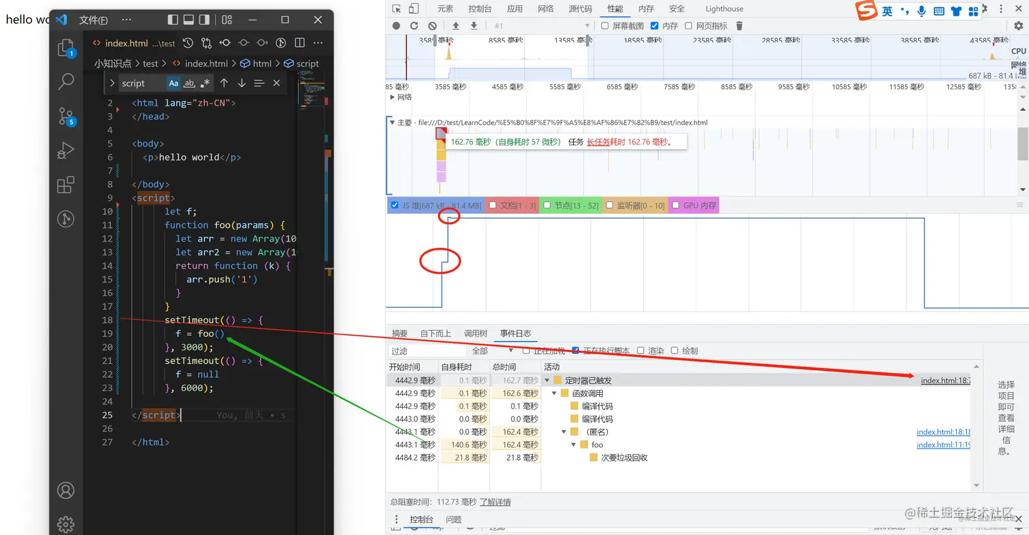
Task: Collect garbage trash can icon in DevTools
Action: (740, 26)
